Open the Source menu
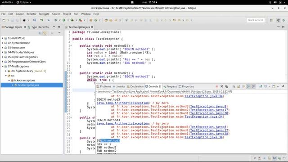The width and height of the screenshot is (288, 162). [20, 14]
